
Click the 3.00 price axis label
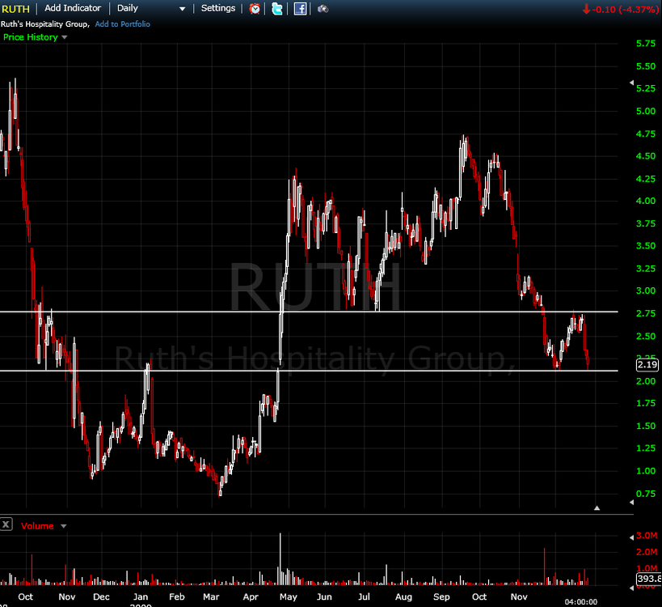[646, 291]
